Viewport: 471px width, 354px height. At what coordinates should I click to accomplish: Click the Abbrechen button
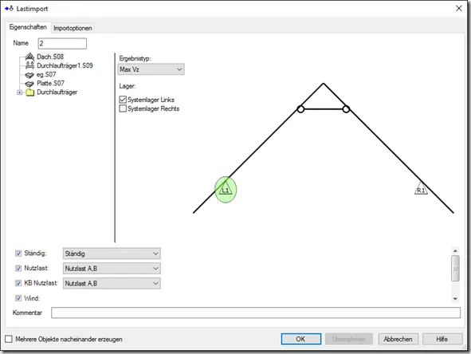(398, 339)
